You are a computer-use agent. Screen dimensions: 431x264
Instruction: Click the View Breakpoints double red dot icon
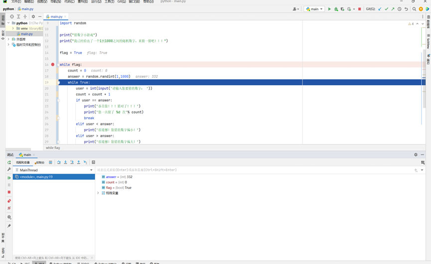tap(9, 201)
